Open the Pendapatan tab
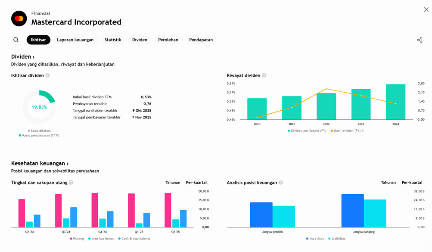This screenshot has height=252, width=432. click(x=201, y=40)
